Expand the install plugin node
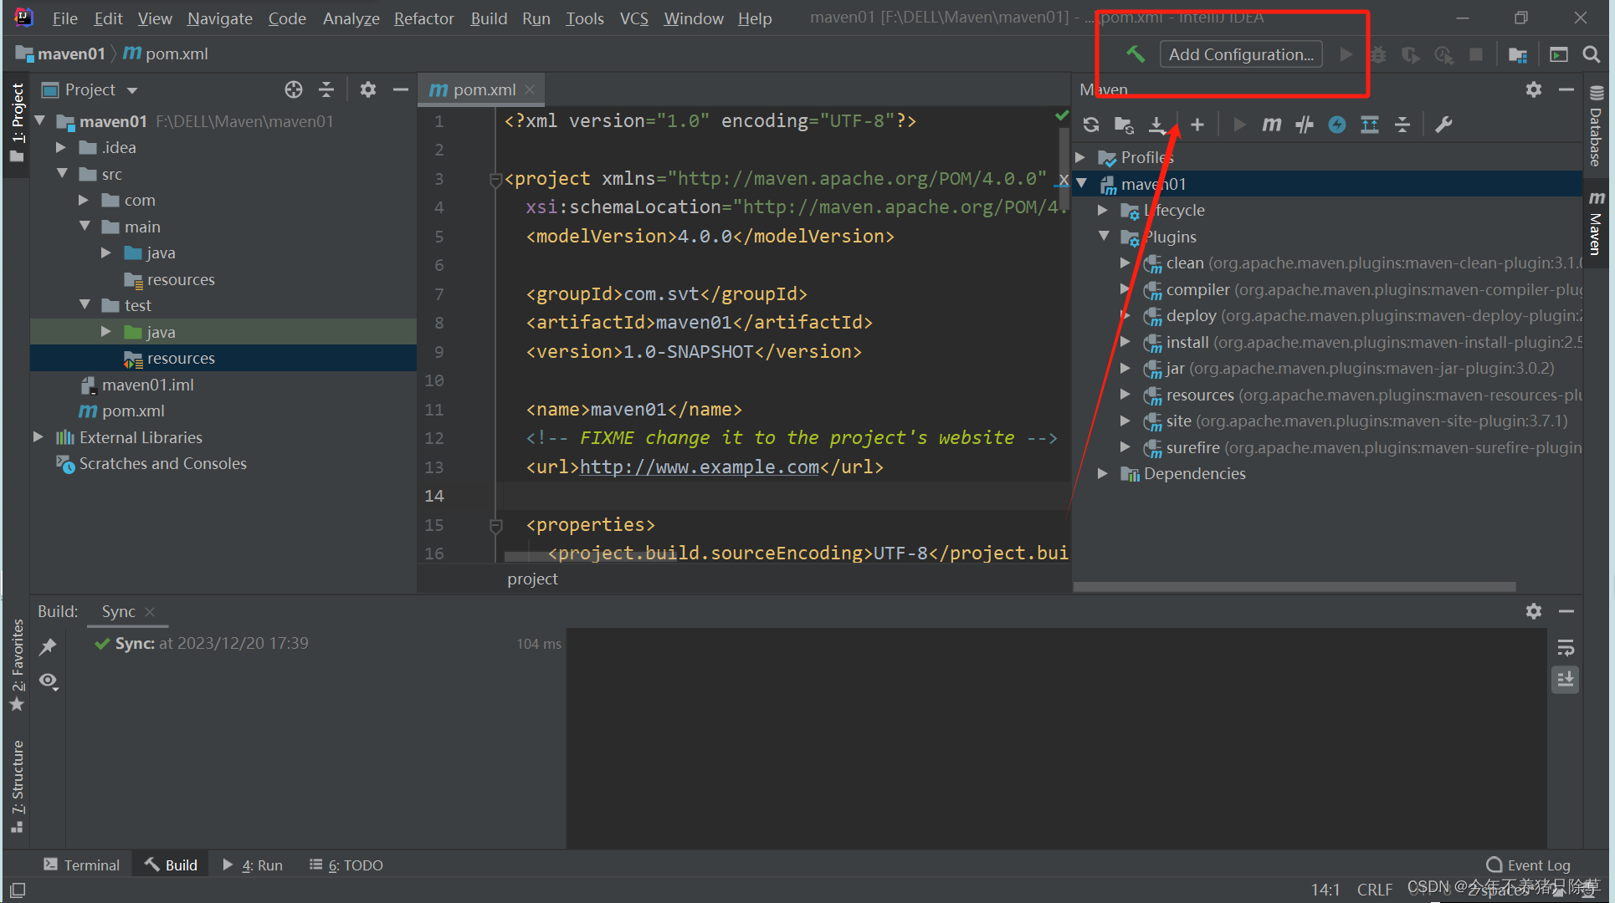The image size is (1615, 903). (1125, 342)
